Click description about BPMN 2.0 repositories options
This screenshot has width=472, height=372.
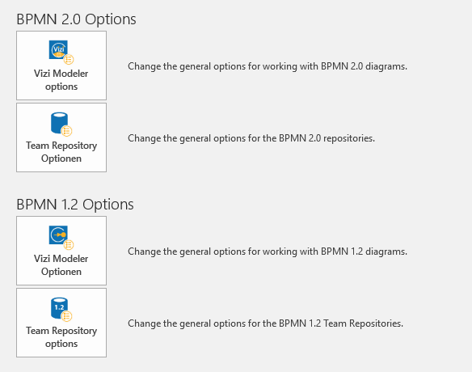[251, 138]
